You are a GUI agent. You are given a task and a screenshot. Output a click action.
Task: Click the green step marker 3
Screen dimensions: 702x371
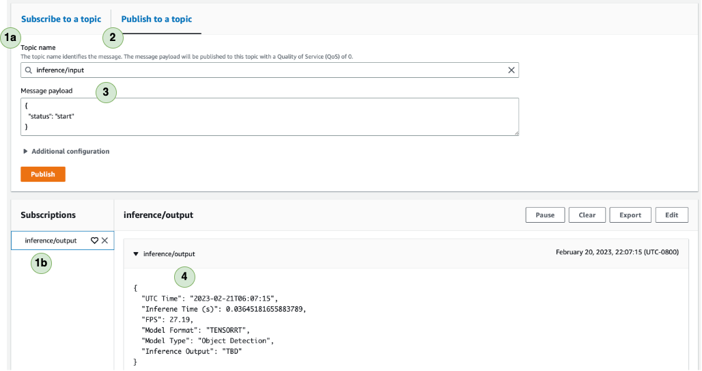[x=106, y=92]
